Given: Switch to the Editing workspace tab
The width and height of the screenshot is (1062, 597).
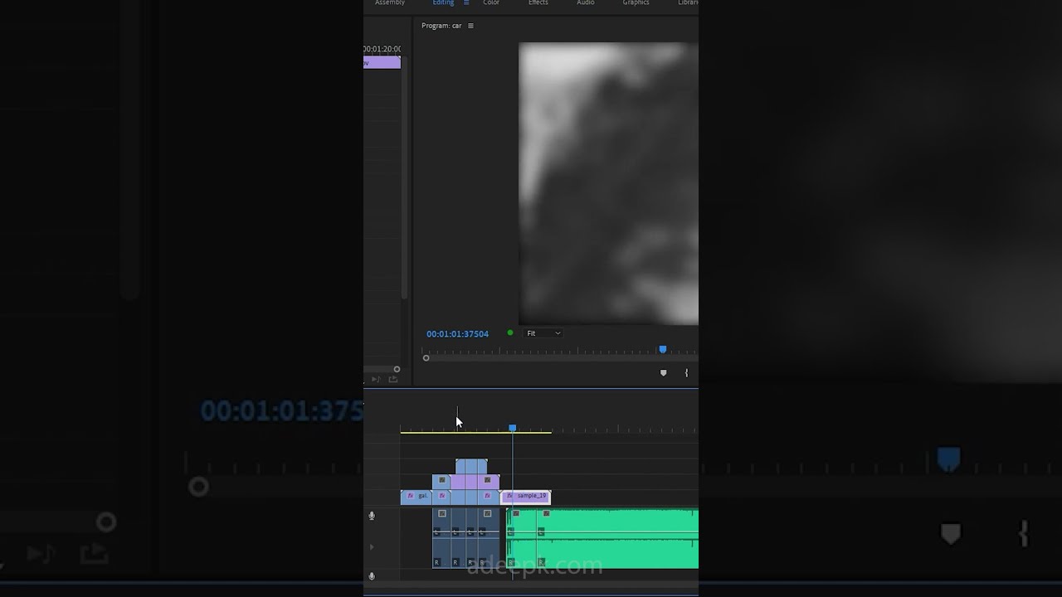Looking at the screenshot, I should [443, 3].
